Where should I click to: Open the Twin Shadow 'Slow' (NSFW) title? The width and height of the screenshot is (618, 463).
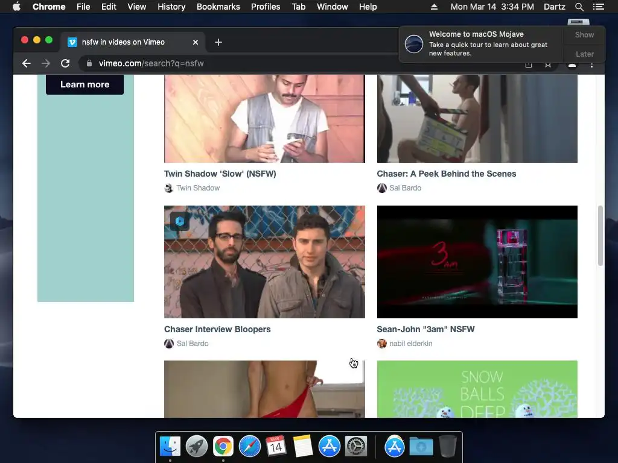[x=220, y=174]
